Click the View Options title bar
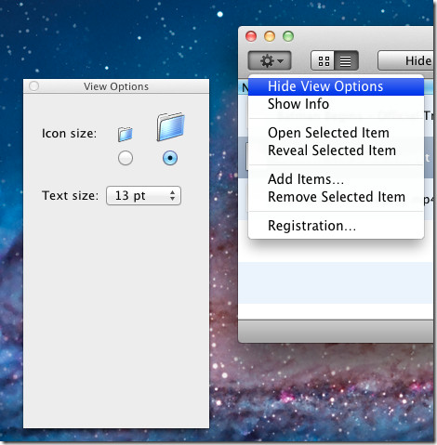This screenshot has height=445, width=437. [116, 86]
